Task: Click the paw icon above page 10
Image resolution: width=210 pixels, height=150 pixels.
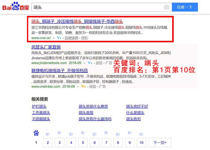Action: 141,134
